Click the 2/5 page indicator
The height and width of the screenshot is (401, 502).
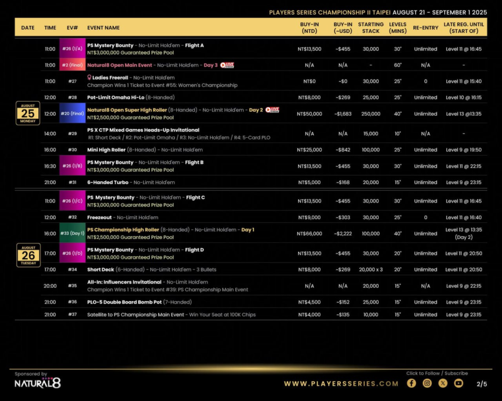pos(481,384)
